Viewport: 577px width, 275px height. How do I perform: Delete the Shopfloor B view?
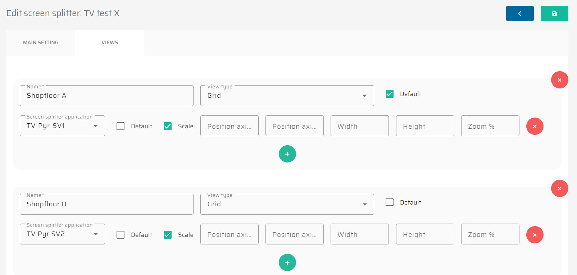(559, 188)
